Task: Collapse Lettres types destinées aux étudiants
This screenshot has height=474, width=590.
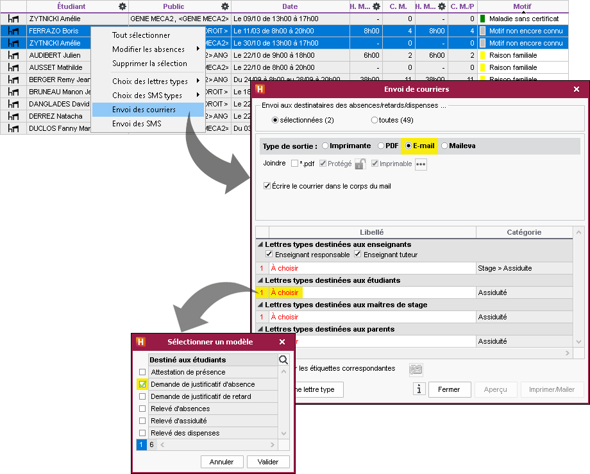Action: click(x=260, y=280)
